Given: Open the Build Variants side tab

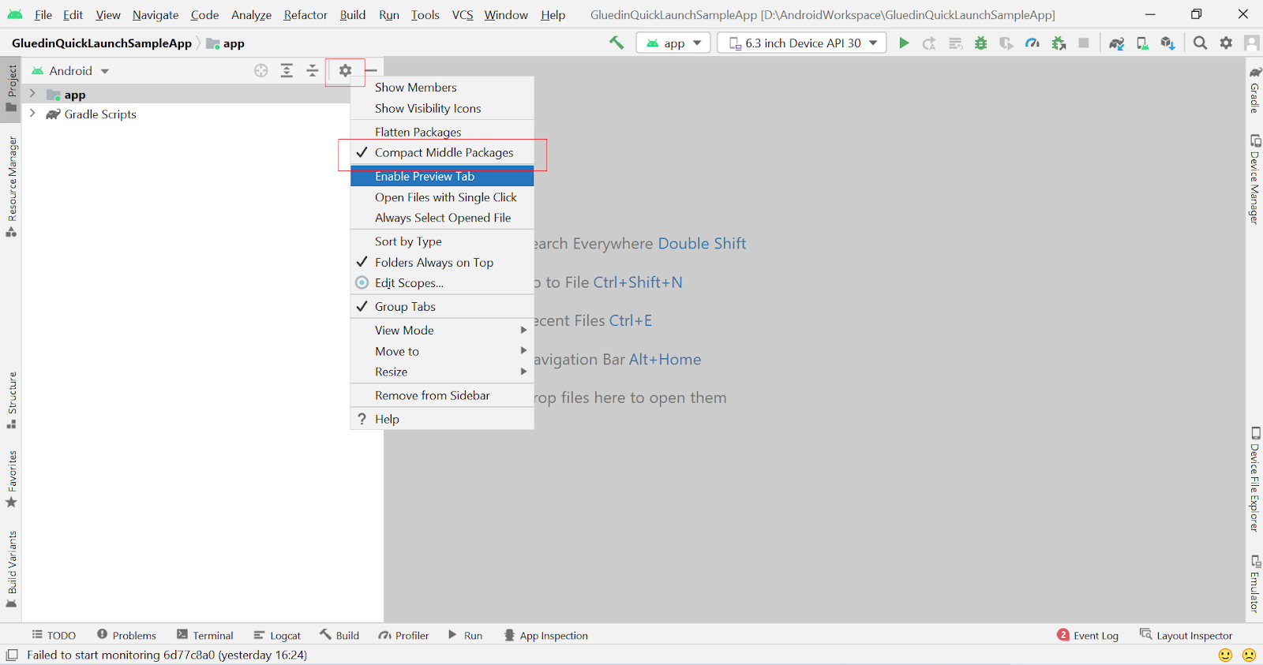Looking at the screenshot, I should 11,569.
